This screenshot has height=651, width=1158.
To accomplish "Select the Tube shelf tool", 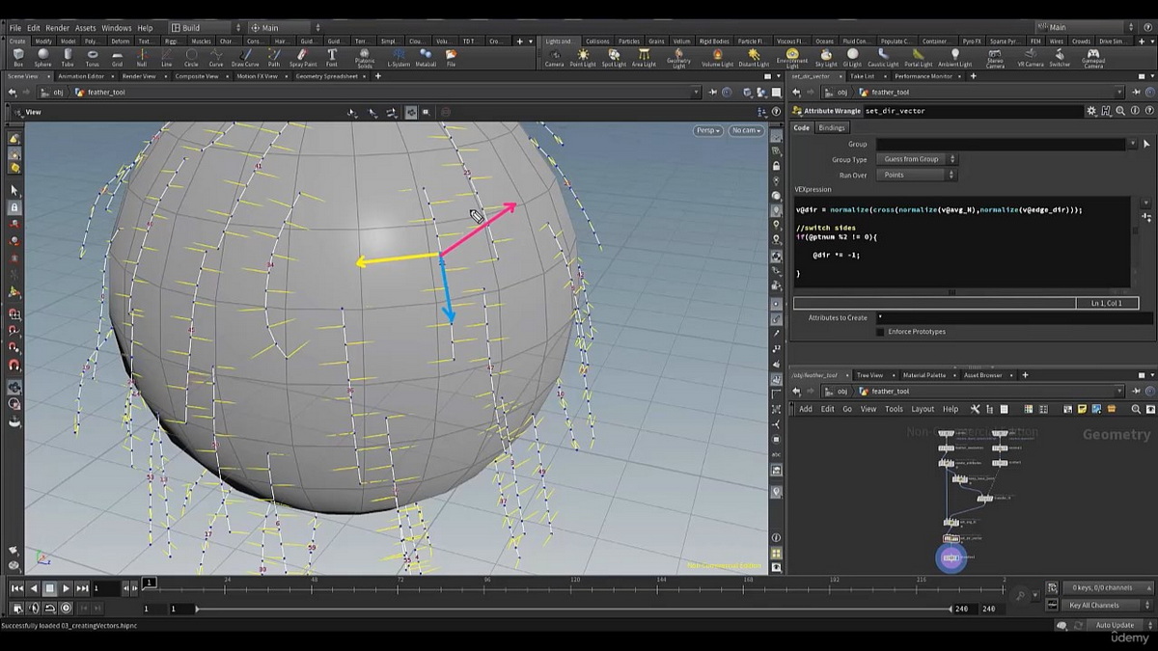I will tap(68, 57).
